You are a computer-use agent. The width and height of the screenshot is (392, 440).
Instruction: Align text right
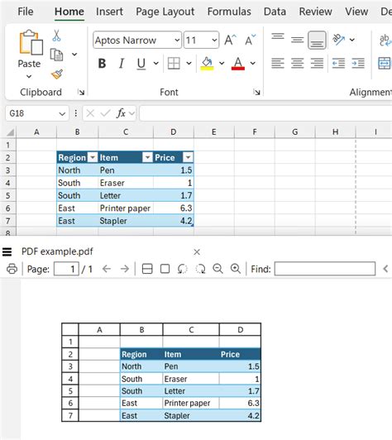317,64
